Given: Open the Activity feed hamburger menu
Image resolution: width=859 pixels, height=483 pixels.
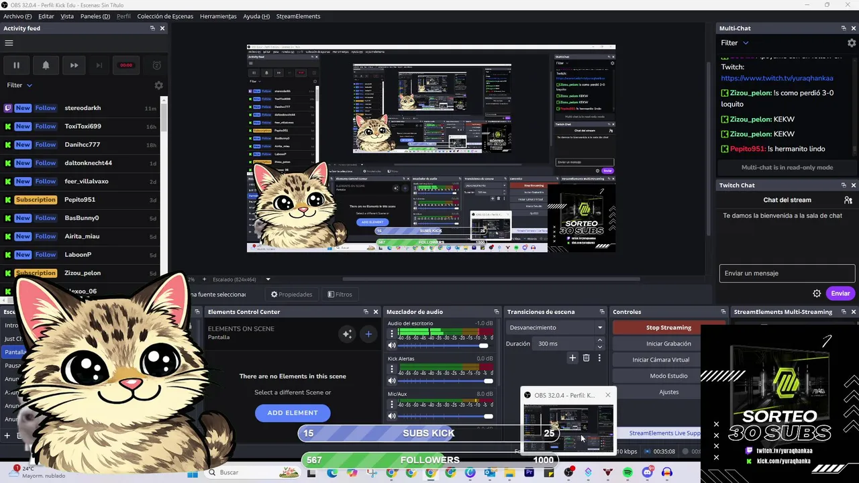Looking at the screenshot, I should click(9, 43).
